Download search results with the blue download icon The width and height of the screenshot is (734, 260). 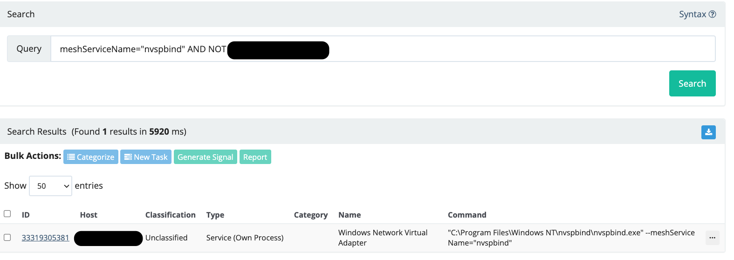pyautogui.click(x=708, y=132)
